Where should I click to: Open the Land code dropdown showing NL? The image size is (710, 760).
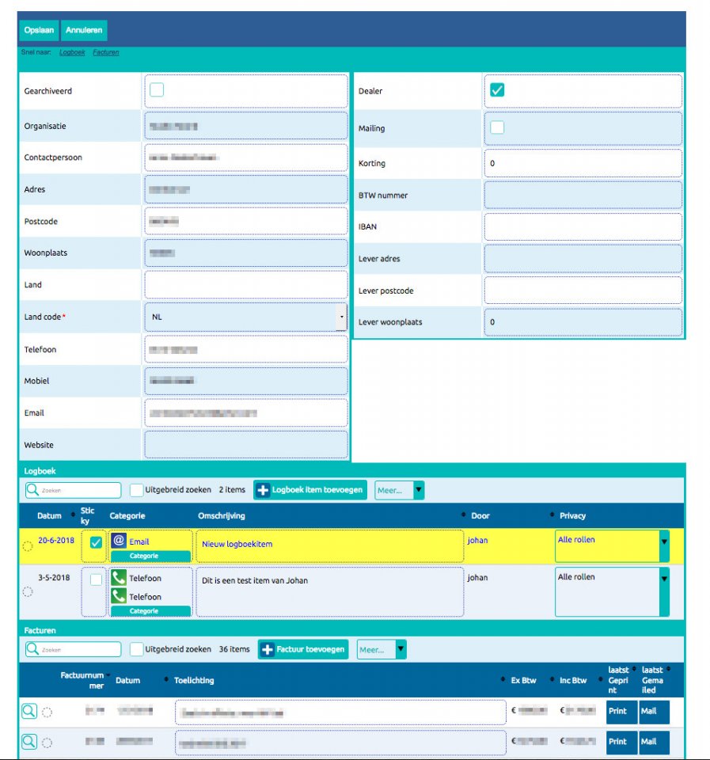[x=245, y=317]
